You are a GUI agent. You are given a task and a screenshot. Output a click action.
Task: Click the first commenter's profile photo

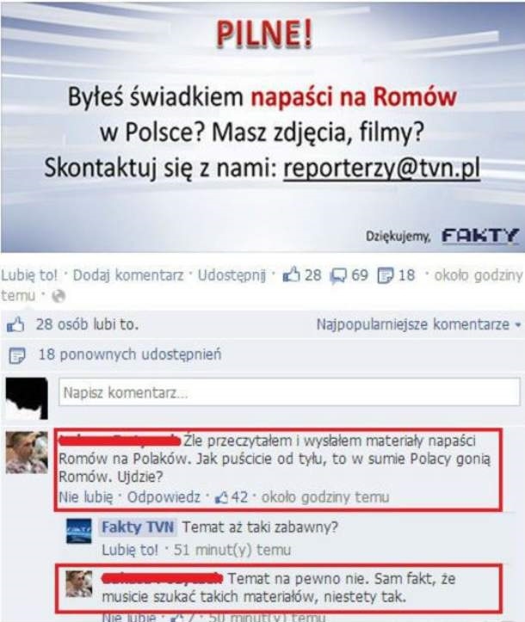(x=27, y=453)
